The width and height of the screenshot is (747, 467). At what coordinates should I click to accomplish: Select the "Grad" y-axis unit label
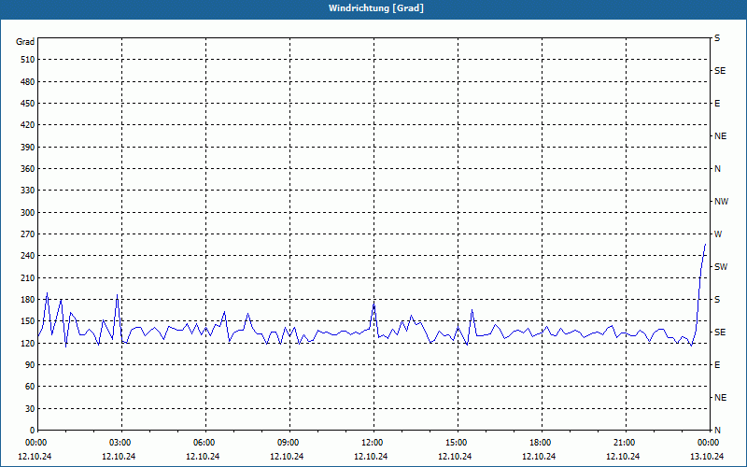click(x=25, y=42)
